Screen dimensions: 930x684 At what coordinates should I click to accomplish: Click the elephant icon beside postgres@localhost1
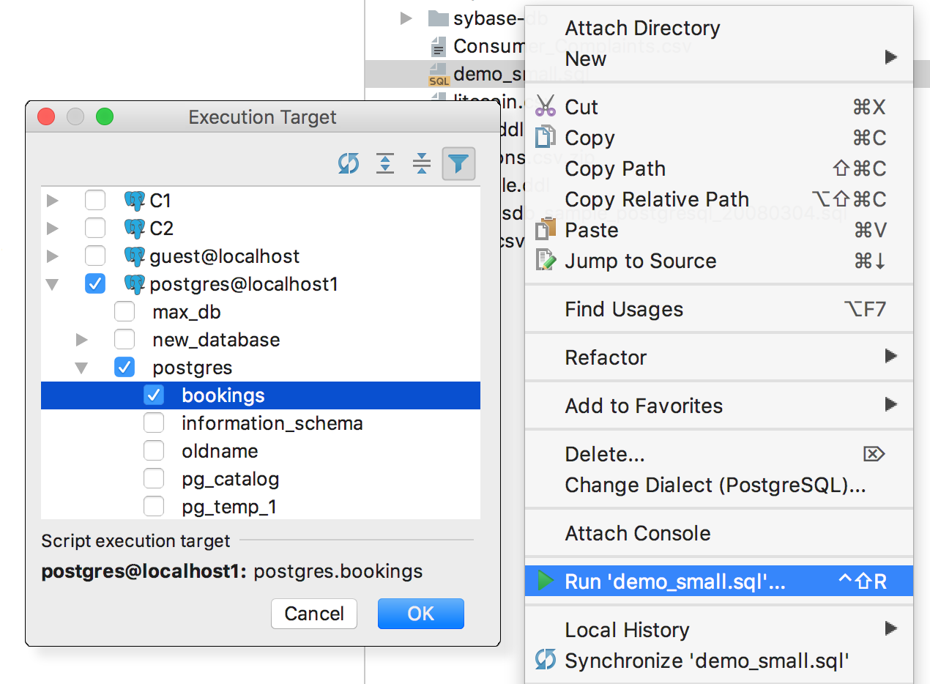coord(135,283)
